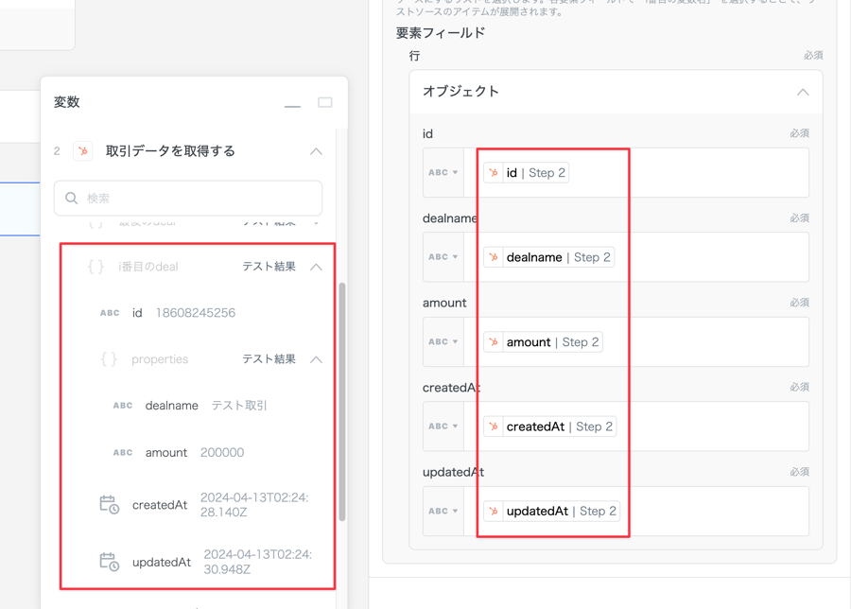Click the HubSpot icon beside 取引データを取得する

pyautogui.click(x=83, y=151)
